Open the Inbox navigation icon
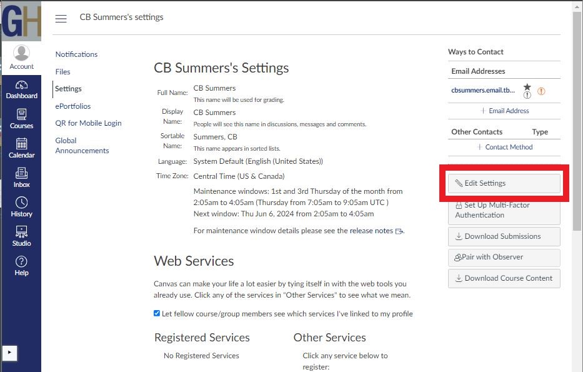 (21, 178)
